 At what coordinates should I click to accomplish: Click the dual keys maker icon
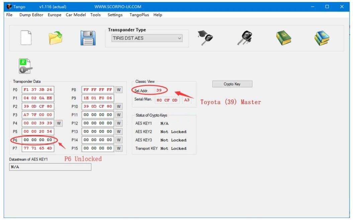pos(245,37)
